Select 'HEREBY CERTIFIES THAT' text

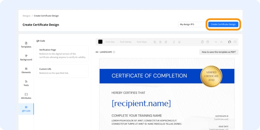[x=128, y=93]
